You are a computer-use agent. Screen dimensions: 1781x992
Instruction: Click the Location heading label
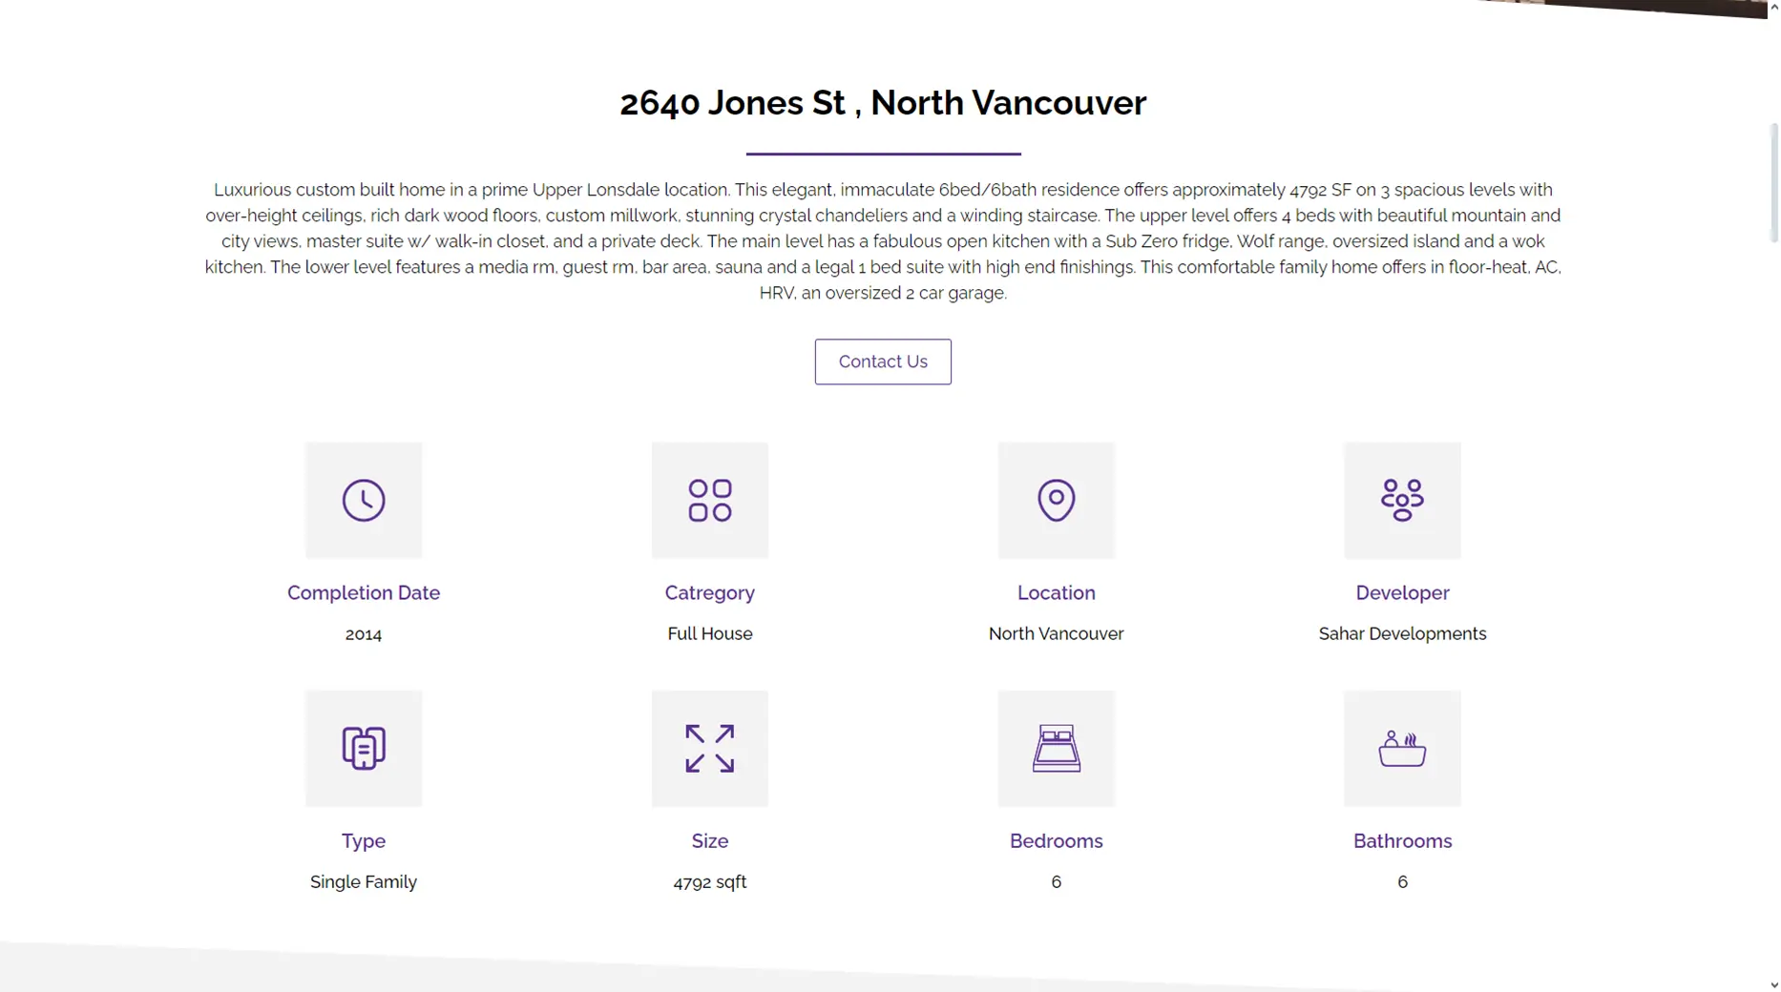pos(1057,593)
